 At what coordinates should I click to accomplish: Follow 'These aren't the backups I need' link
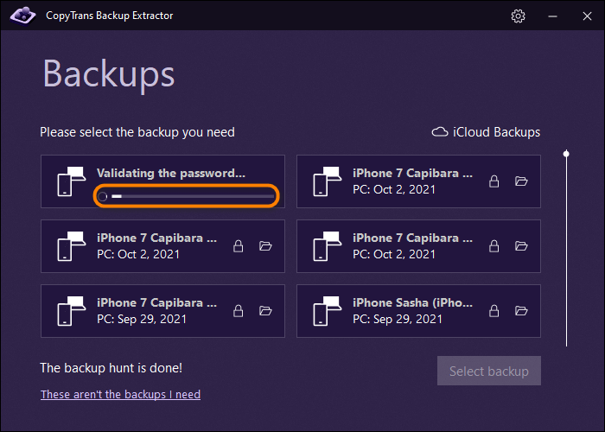120,395
